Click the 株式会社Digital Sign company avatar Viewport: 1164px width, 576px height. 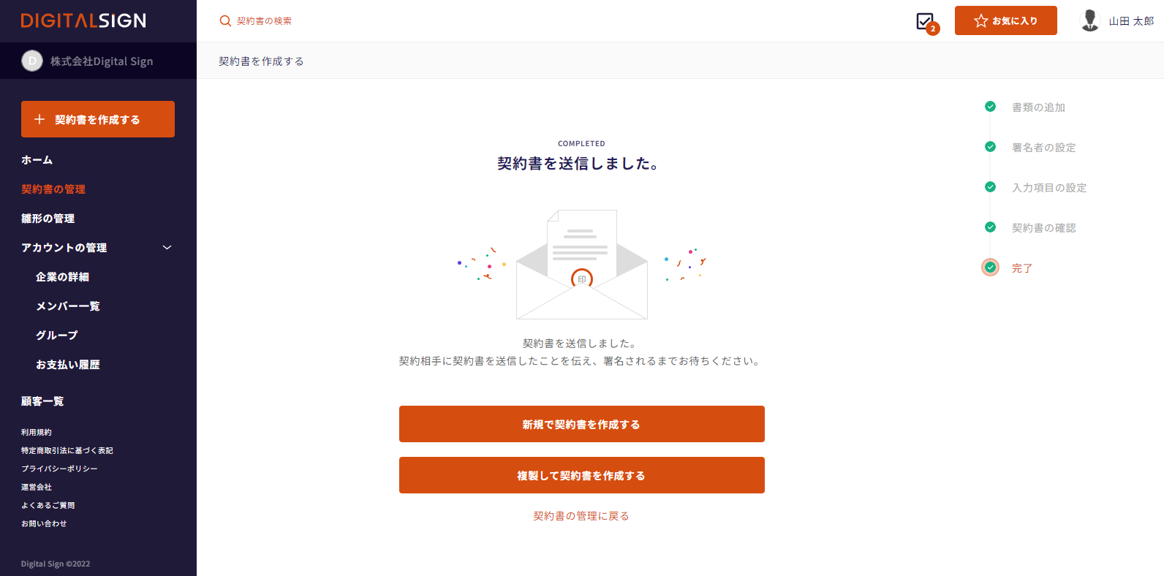pyautogui.click(x=32, y=61)
